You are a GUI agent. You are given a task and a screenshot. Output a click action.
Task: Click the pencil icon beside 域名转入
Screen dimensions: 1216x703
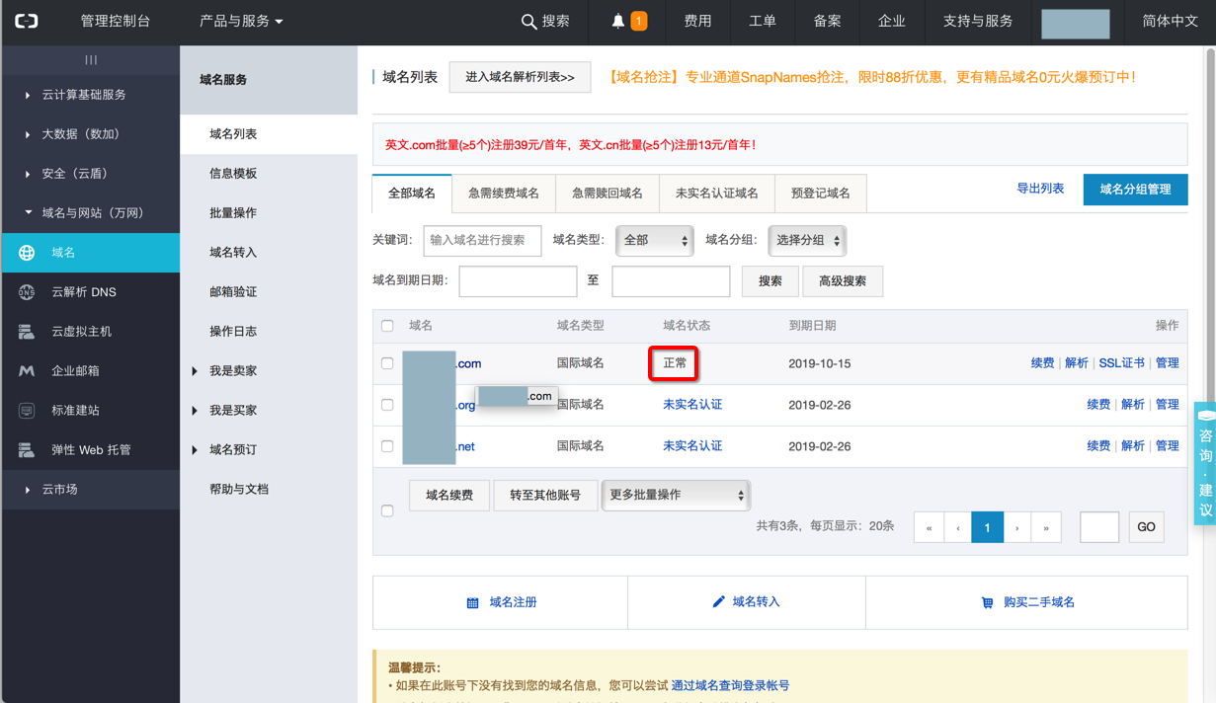[718, 601]
